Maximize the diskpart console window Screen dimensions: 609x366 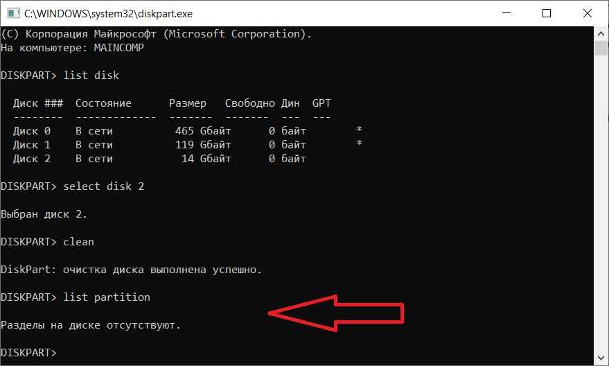pos(547,12)
